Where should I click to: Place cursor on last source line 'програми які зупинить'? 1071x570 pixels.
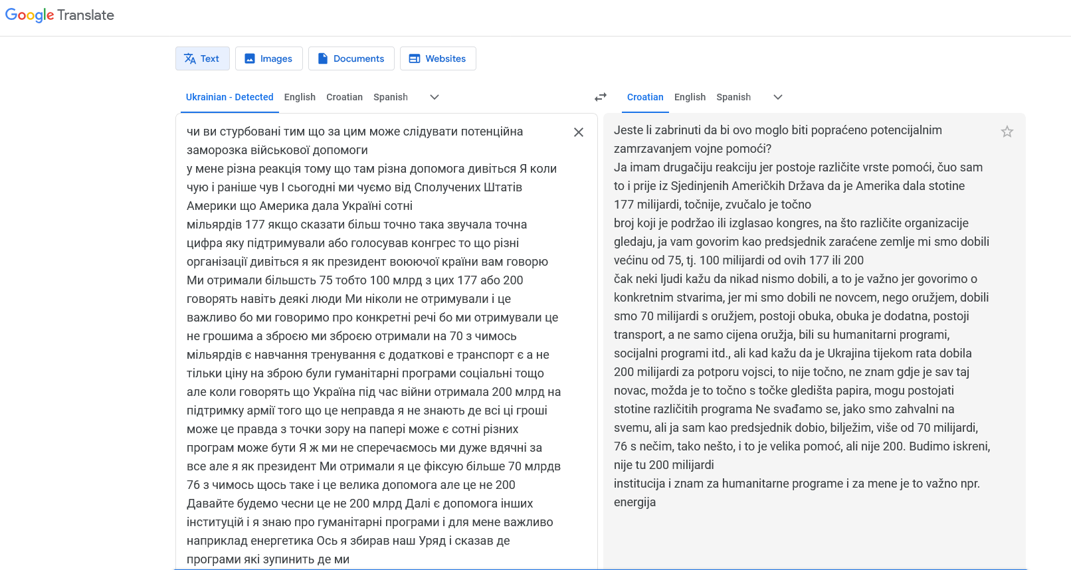(x=268, y=559)
